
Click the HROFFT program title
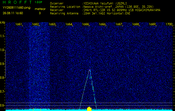click(18, 2)
